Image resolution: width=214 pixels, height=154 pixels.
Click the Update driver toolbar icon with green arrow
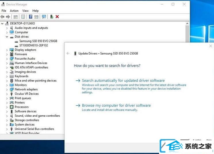[x=52, y=17]
